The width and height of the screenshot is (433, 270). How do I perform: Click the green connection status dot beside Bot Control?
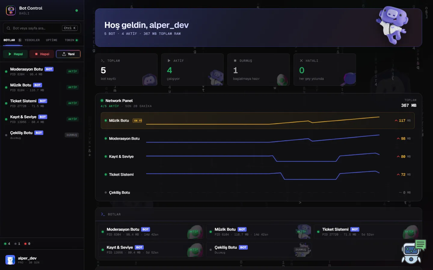coord(77,10)
